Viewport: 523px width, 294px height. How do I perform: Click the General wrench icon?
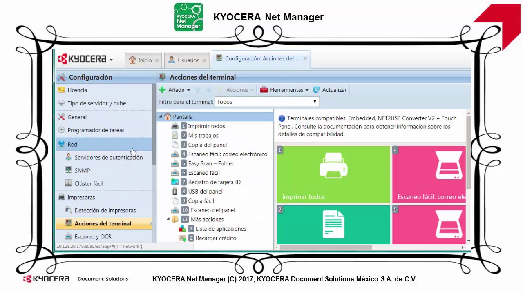point(61,117)
